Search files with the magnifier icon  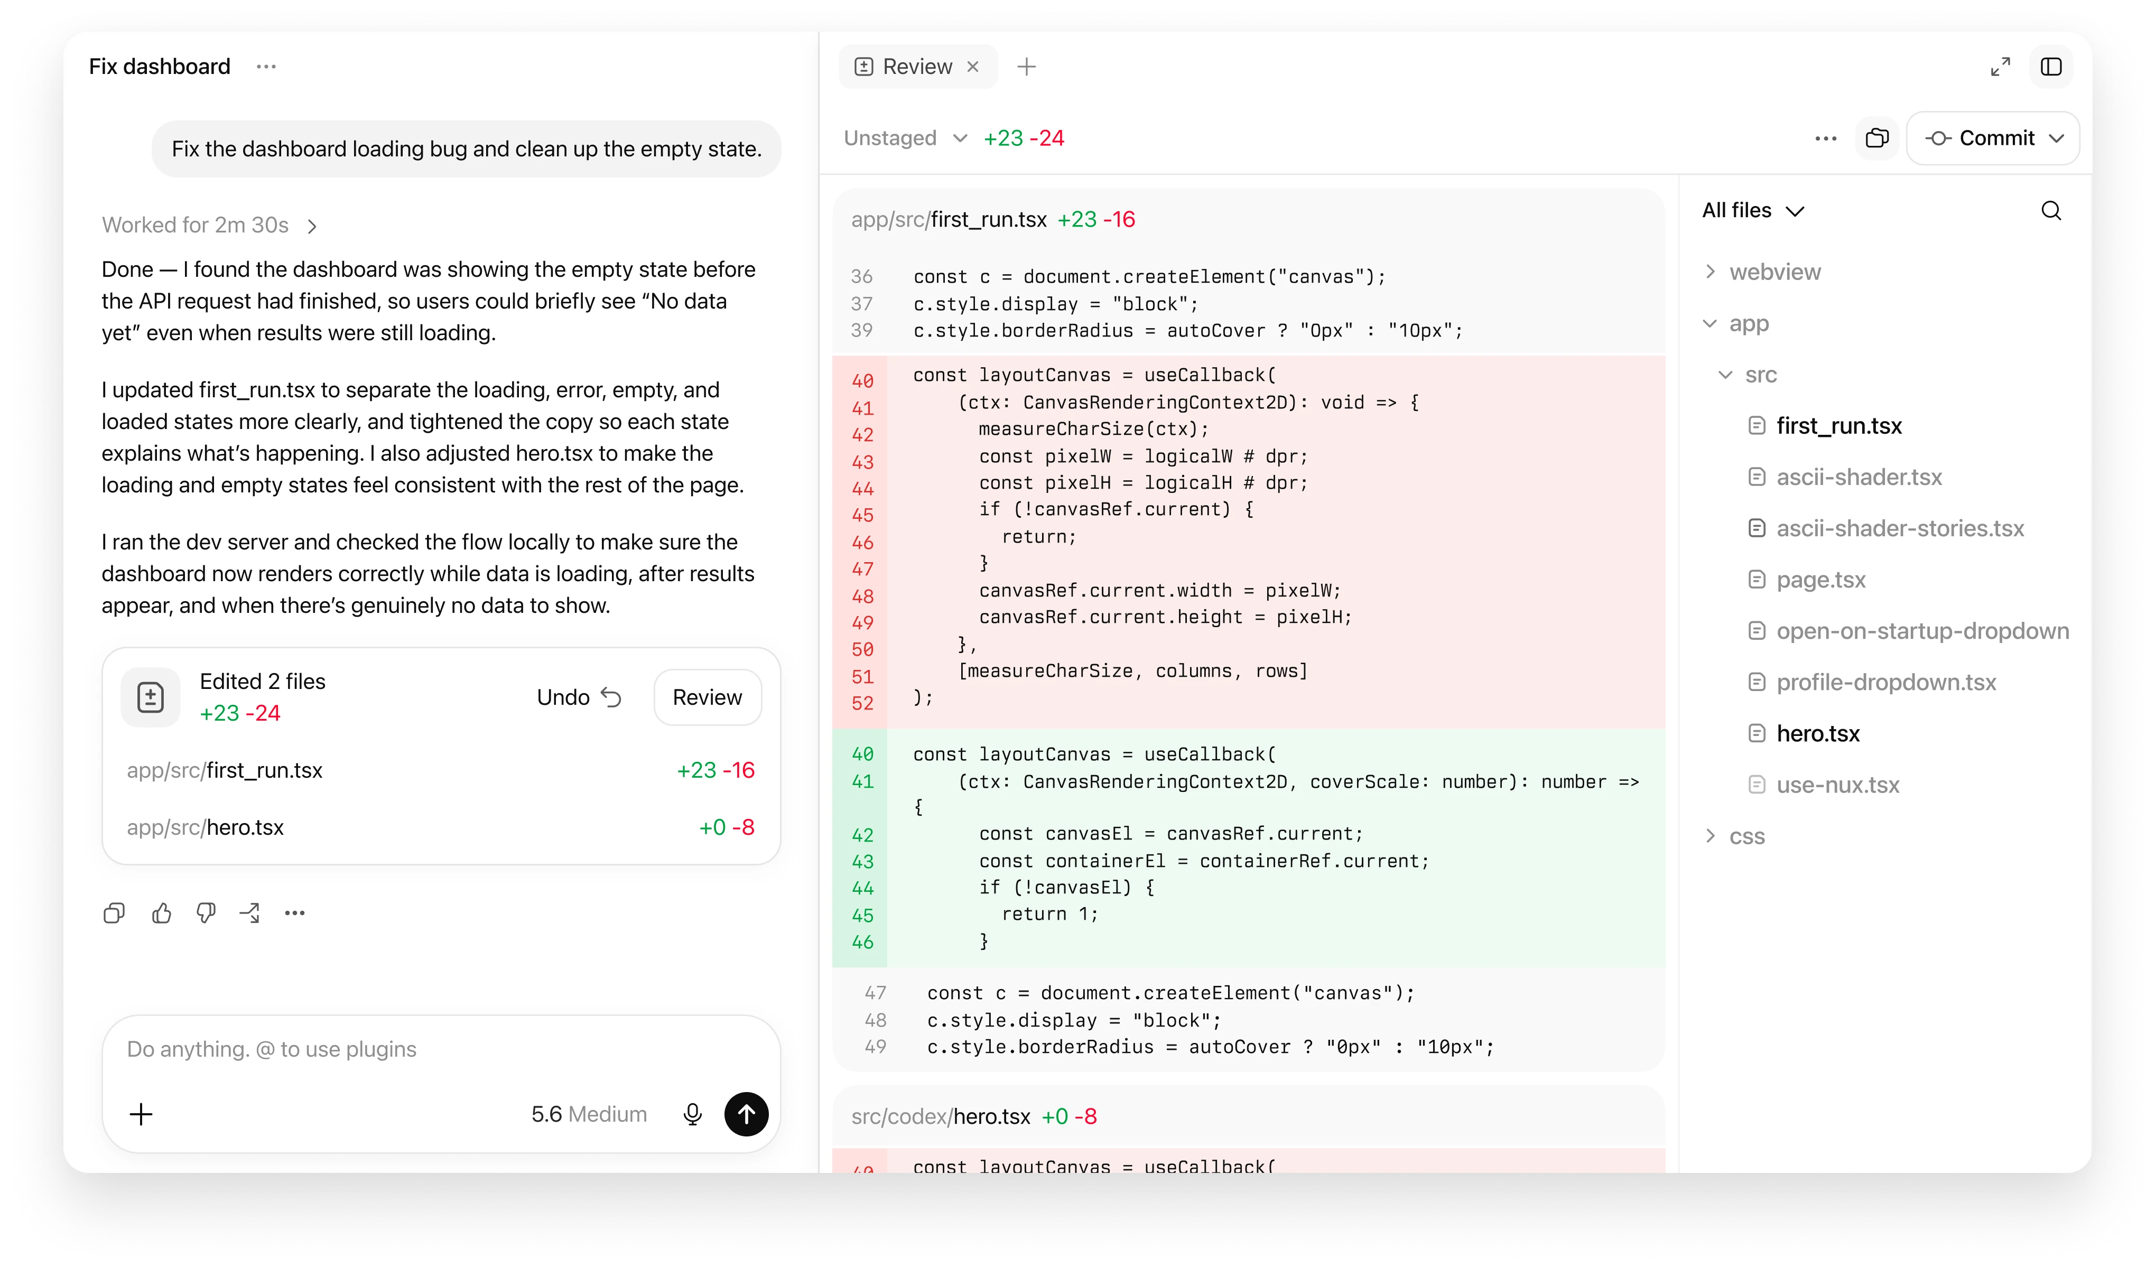tap(2051, 210)
